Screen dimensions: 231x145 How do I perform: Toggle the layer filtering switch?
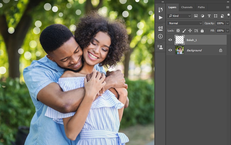228,15
